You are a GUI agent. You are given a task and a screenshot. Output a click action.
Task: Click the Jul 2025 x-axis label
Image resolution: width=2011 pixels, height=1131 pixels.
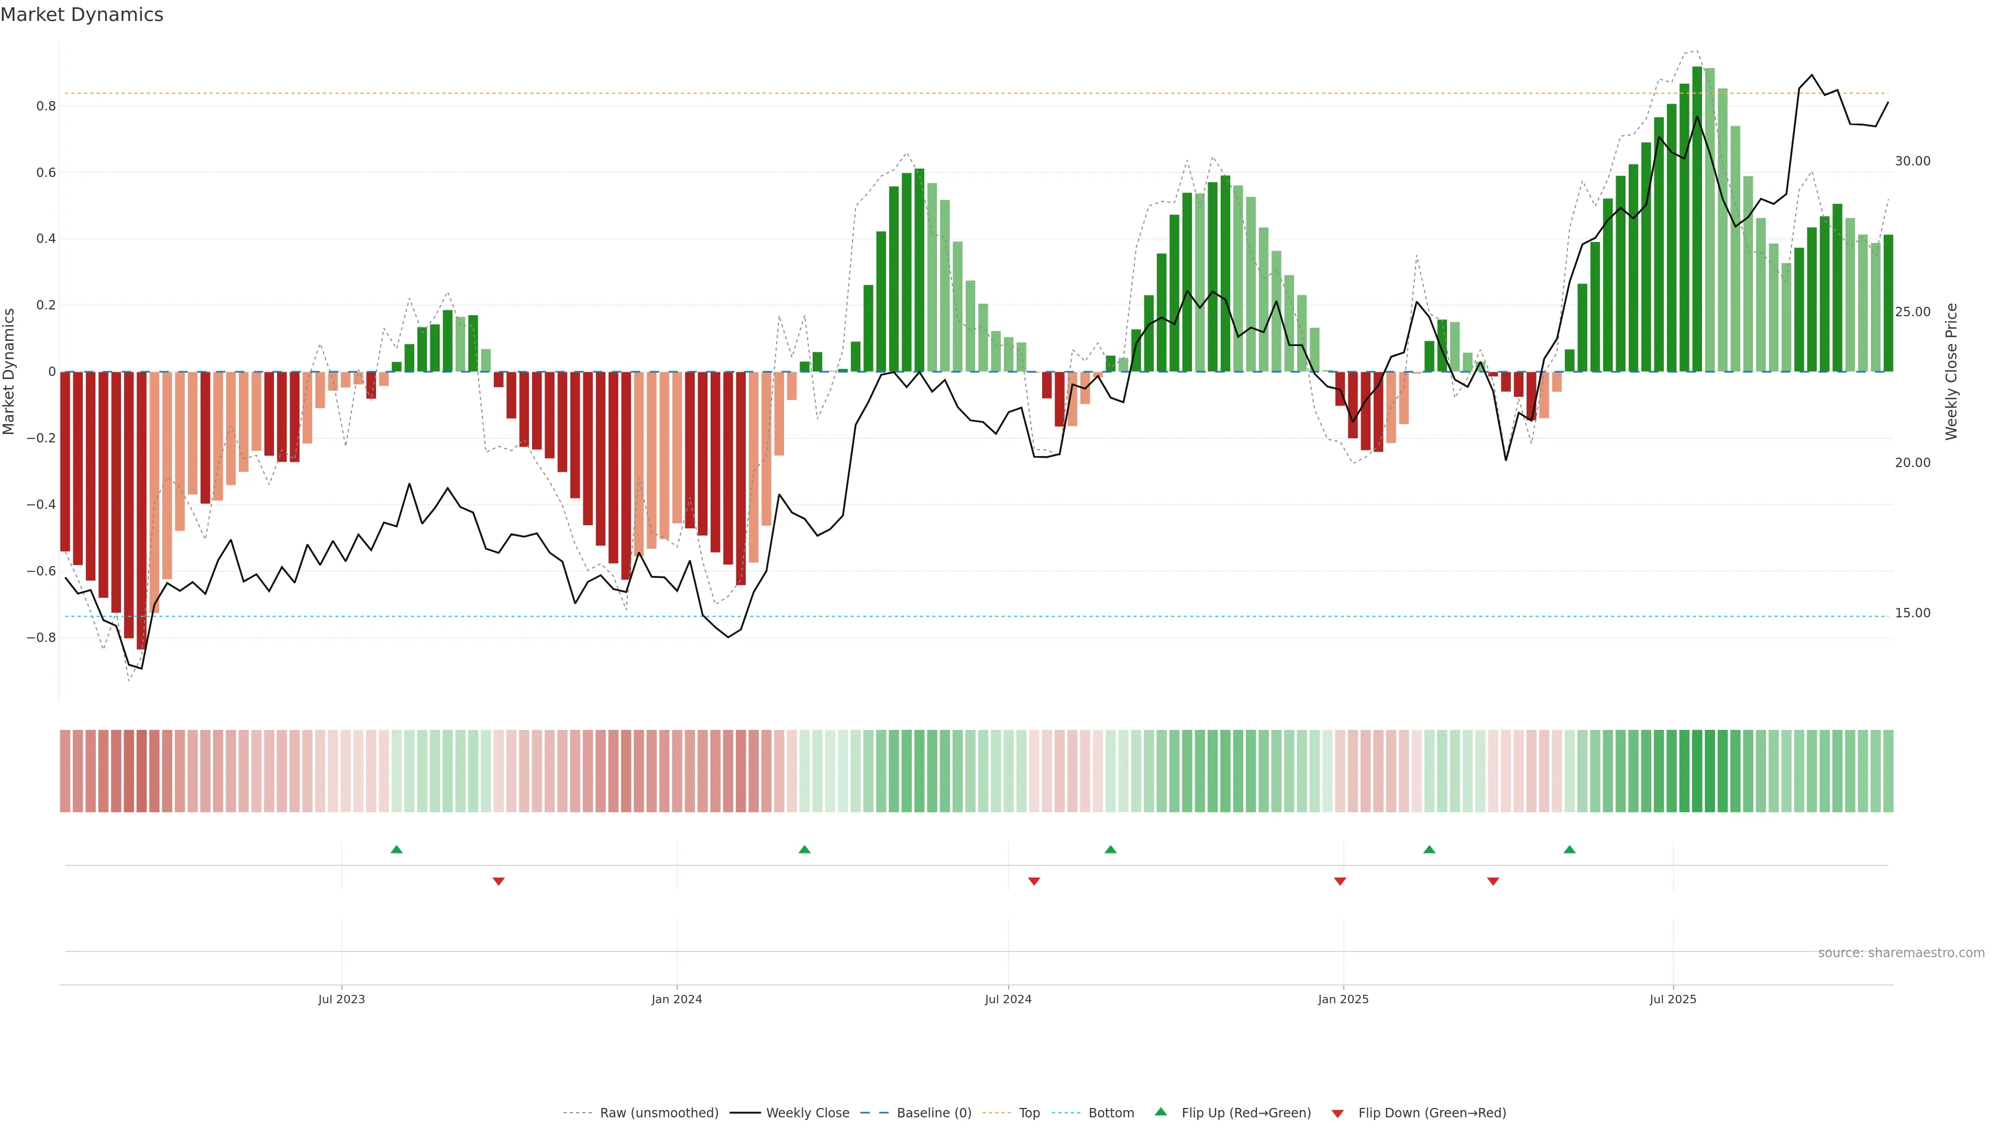[x=1673, y=999]
